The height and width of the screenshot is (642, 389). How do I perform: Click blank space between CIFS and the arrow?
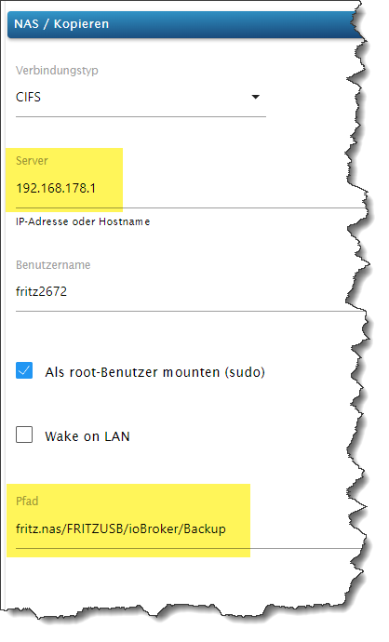(x=145, y=97)
